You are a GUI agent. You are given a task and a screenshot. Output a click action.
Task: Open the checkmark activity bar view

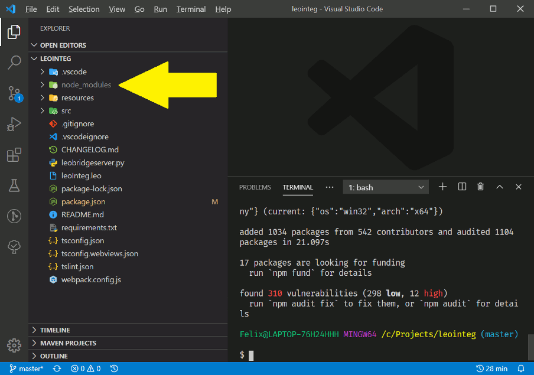14,247
